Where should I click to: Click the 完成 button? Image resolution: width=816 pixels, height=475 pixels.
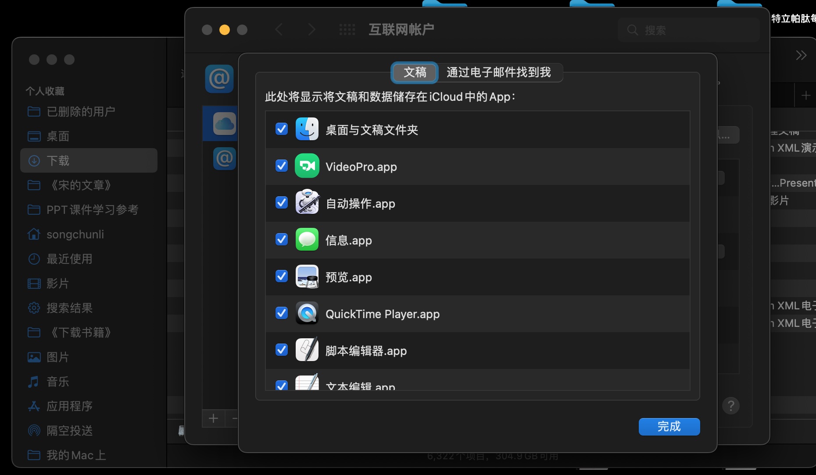pyautogui.click(x=669, y=426)
